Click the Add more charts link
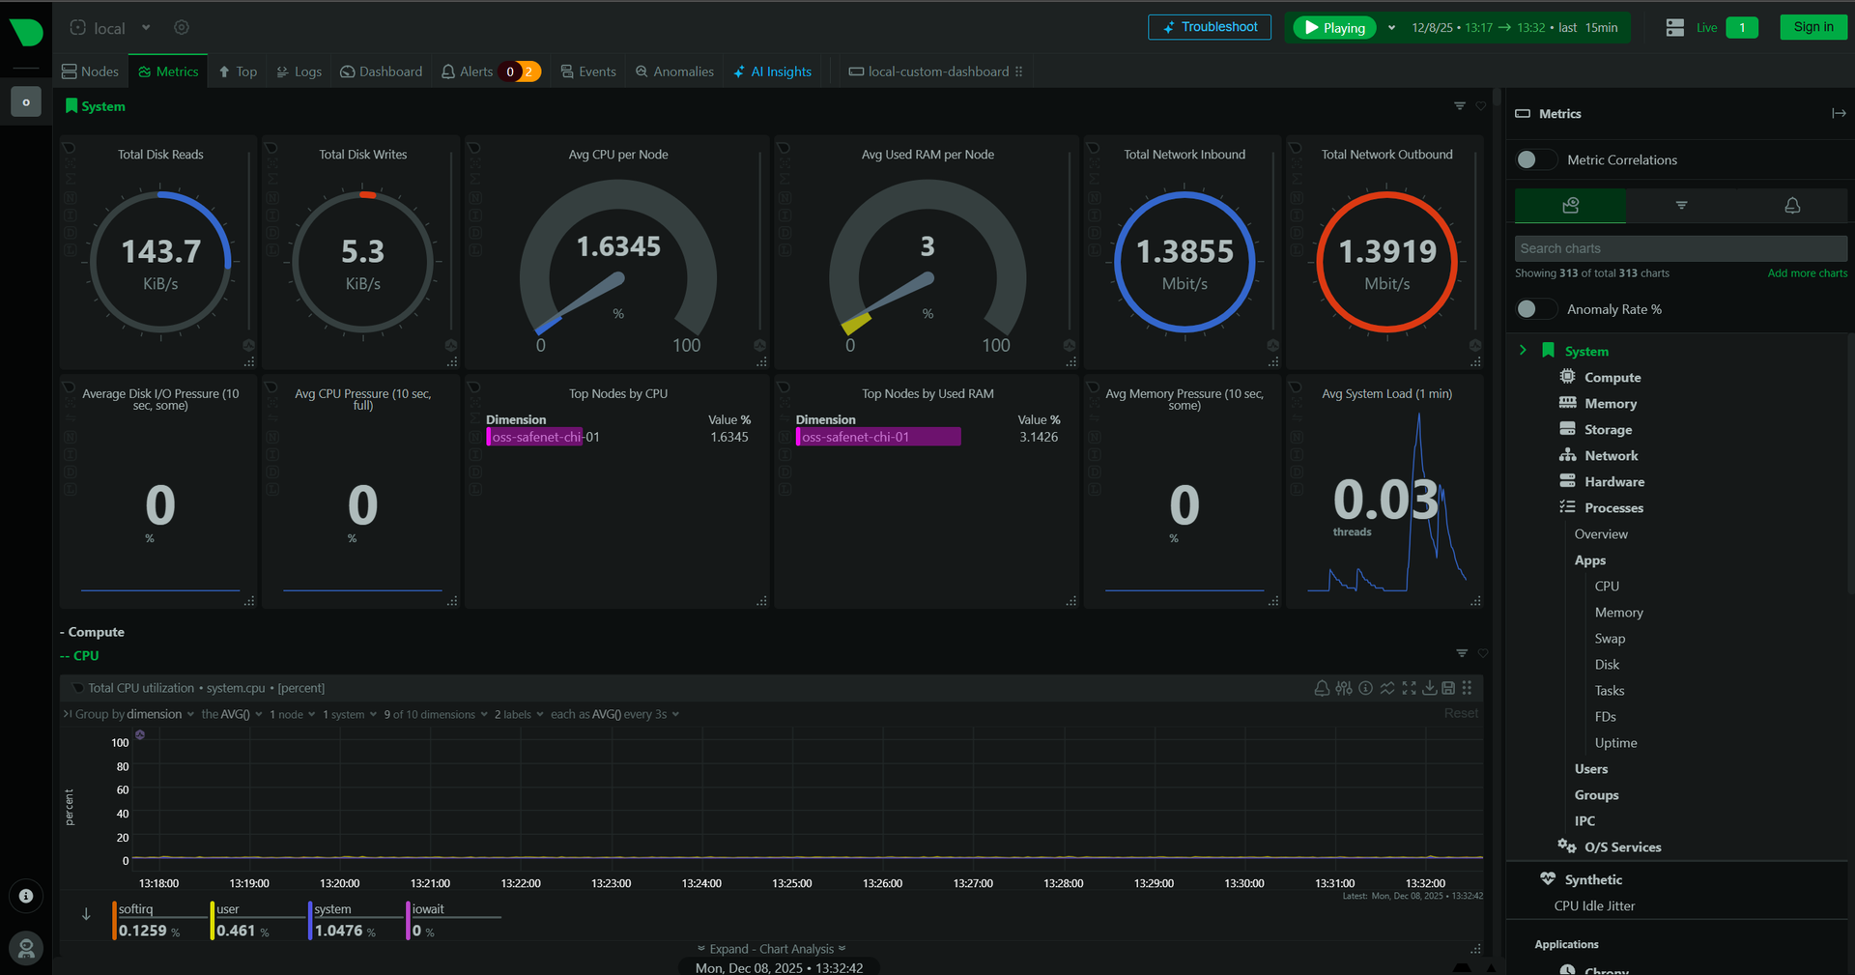1855x975 pixels. pyautogui.click(x=1806, y=272)
